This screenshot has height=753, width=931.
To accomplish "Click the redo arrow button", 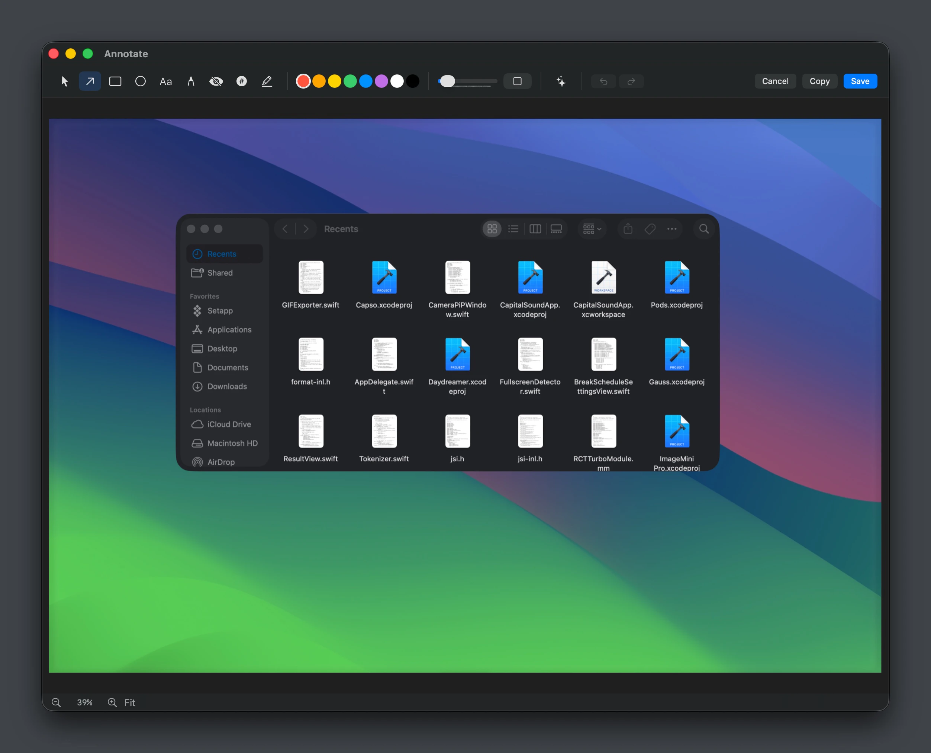I will coord(631,81).
